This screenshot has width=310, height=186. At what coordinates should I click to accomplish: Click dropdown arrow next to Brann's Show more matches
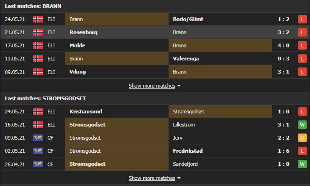(x=179, y=86)
